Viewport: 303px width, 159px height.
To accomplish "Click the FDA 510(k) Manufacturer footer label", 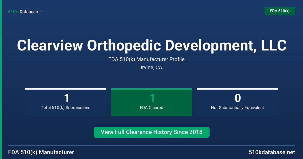I will [41, 152].
